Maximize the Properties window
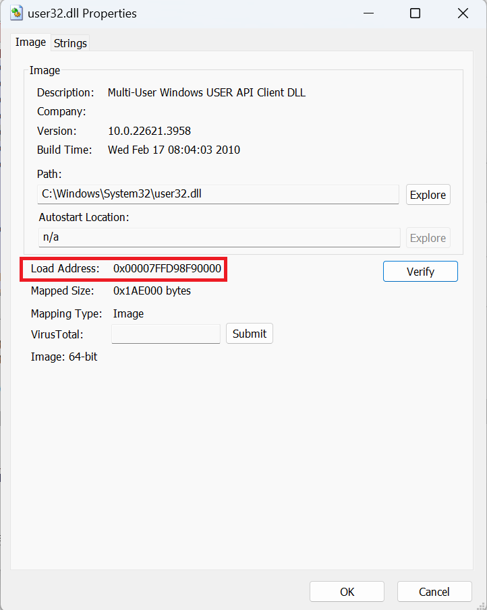The image size is (487, 610). click(415, 13)
